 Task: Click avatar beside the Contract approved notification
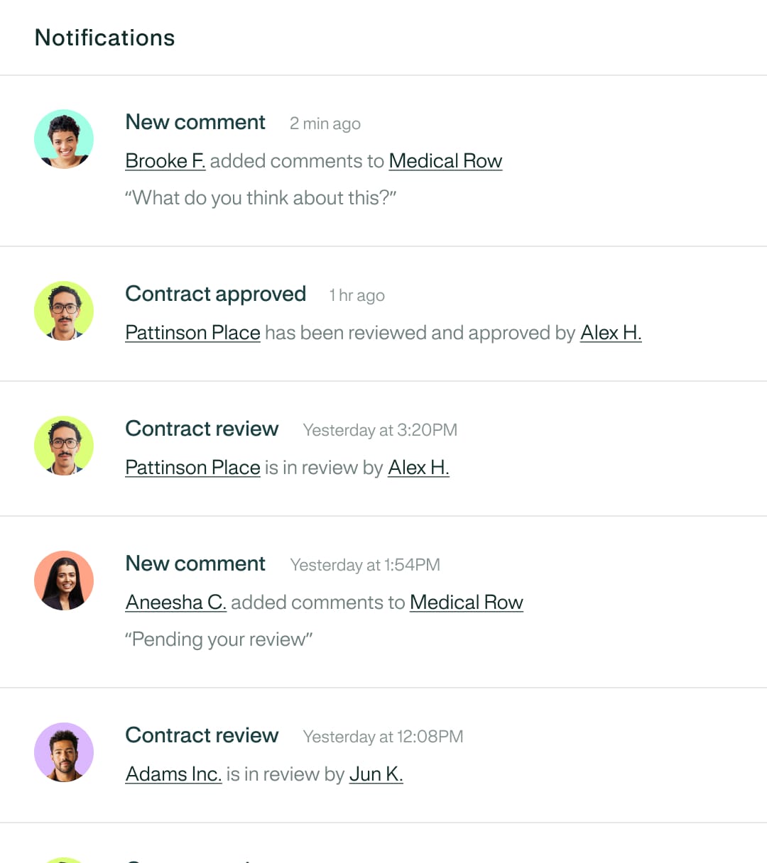click(x=64, y=311)
